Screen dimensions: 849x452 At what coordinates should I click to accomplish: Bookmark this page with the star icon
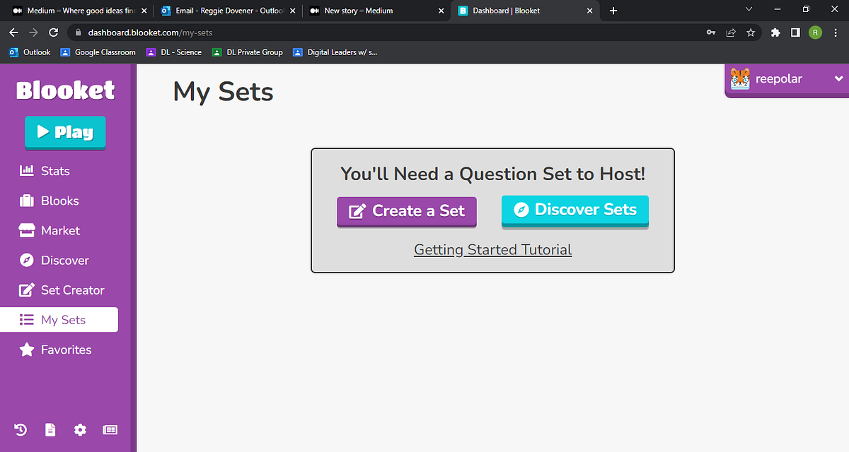pos(751,32)
